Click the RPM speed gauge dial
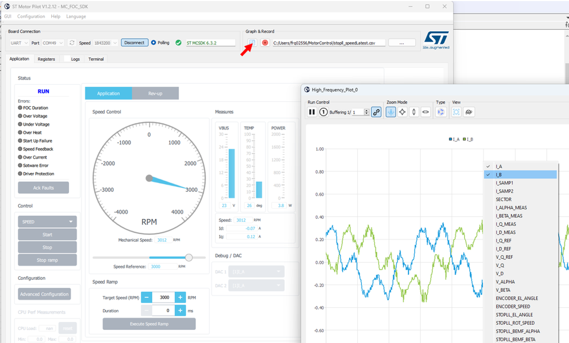This screenshot has height=343, width=569. (x=149, y=178)
